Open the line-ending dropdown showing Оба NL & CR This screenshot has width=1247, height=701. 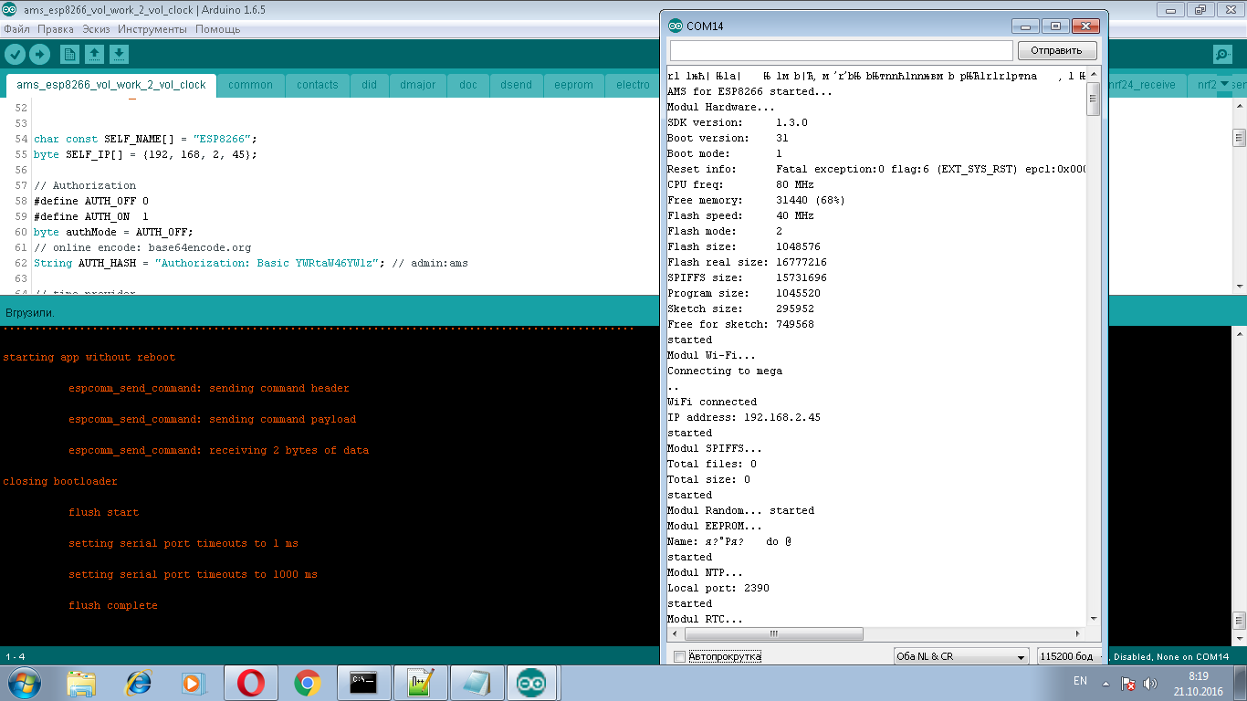[x=961, y=655]
